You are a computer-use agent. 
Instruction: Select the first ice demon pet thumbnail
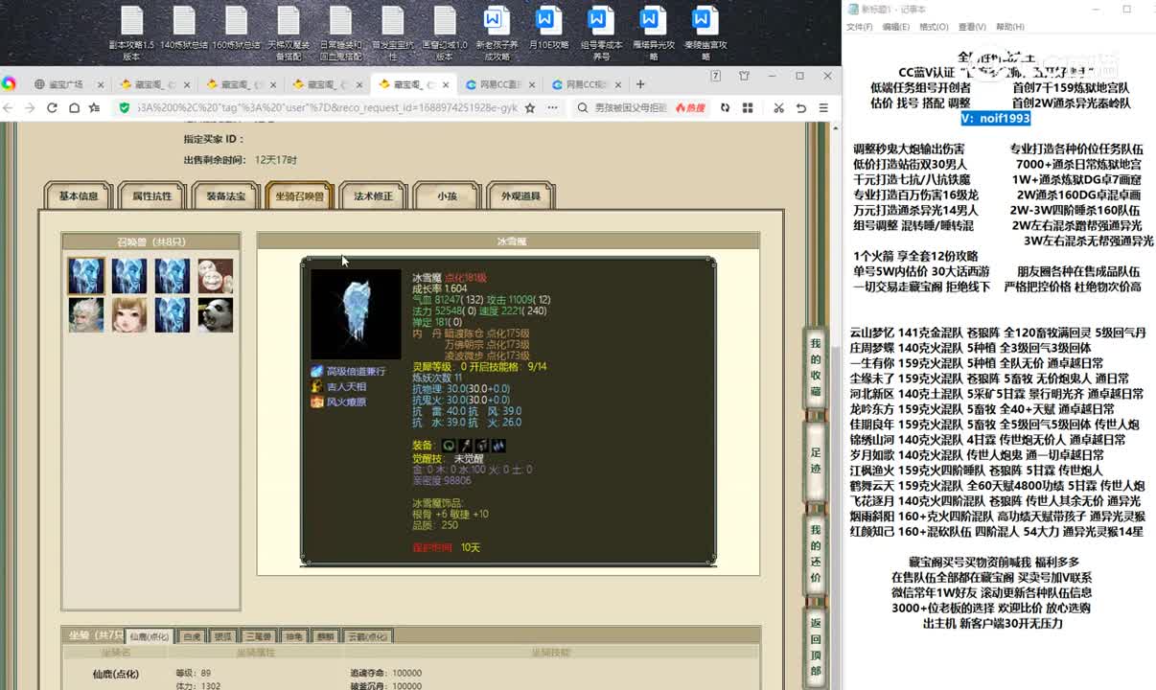(86, 276)
